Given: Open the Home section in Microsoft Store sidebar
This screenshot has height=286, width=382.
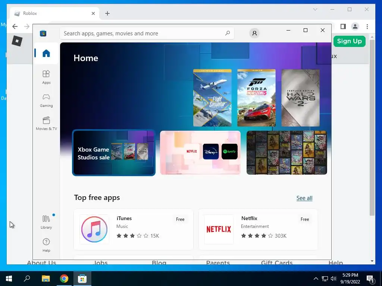Looking at the screenshot, I should 46,53.
